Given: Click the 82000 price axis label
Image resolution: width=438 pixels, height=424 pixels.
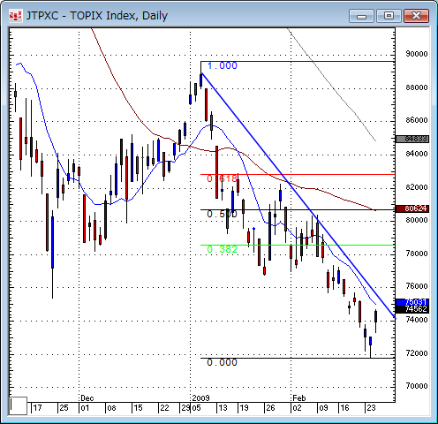Looking at the screenshot, I should tap(417, 187).
